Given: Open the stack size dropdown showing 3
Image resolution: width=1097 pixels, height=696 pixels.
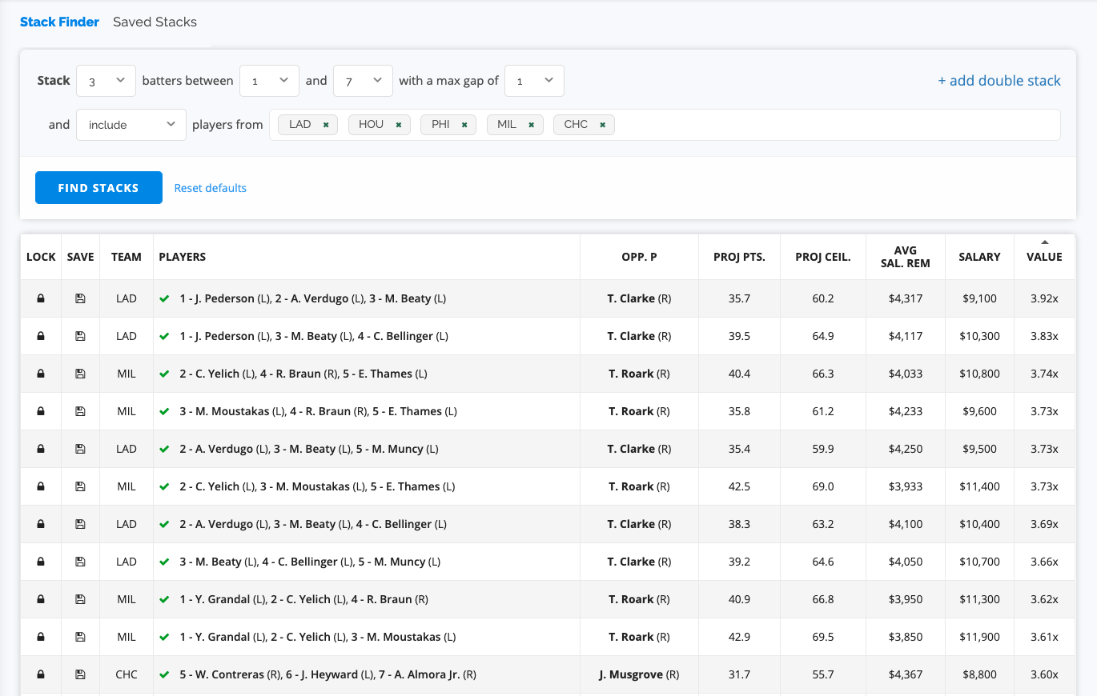Looking at the screenshot, I should 106,81.
